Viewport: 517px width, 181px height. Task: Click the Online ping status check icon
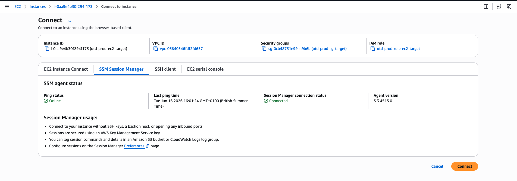pyautogui.click(x=46, y=101)
